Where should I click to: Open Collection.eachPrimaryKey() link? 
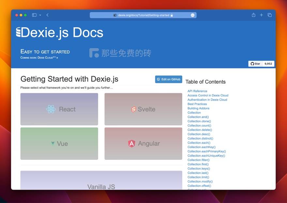pos(207,151)
